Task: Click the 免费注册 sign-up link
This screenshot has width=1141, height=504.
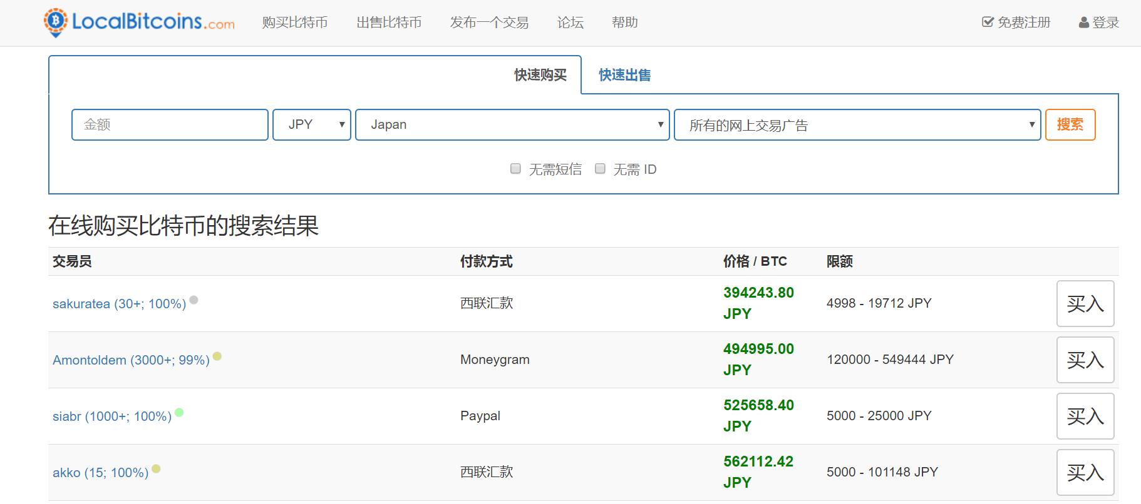Action: point(1016,23)
